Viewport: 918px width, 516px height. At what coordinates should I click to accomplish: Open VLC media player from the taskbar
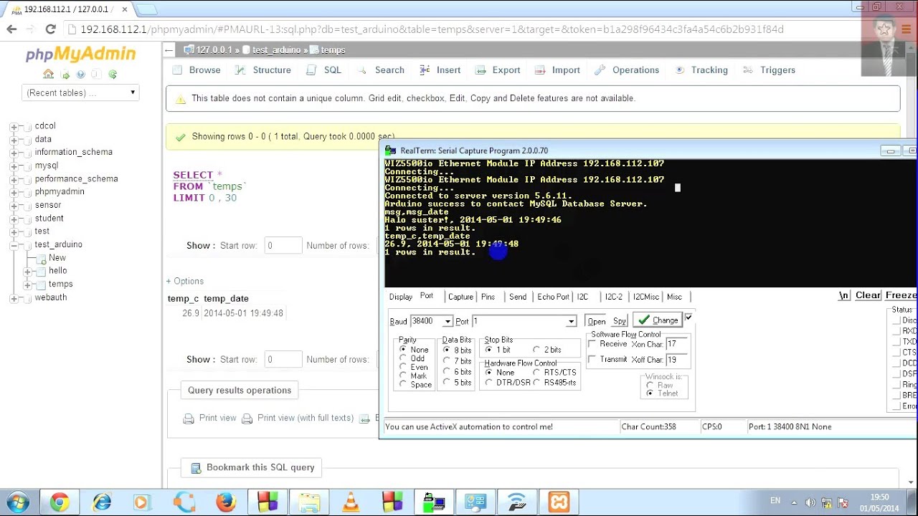pos(351,502)
